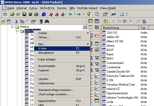Click the hammer F tool icon
154x106 pixels.
(63, 14)
